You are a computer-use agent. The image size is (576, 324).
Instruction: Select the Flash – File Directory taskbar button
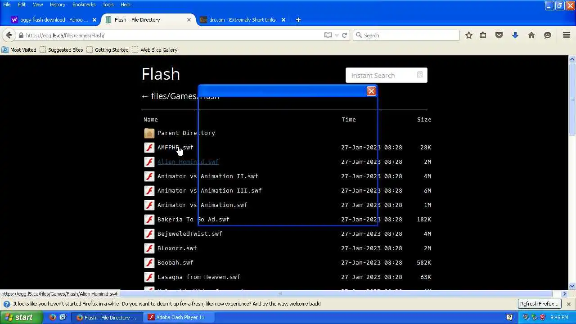107,317
